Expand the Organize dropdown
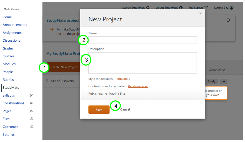 (x=217, y=70)
